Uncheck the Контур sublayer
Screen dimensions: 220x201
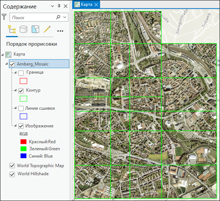[21, 91]
